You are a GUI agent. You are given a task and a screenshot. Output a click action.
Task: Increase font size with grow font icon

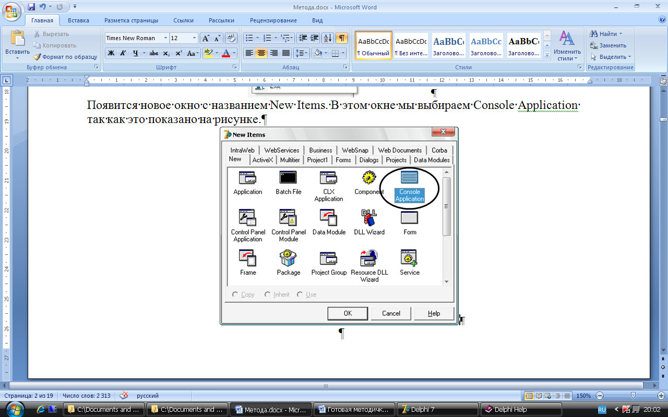tap(206, 38)
